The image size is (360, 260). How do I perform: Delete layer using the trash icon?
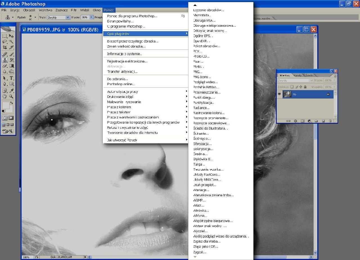tap(330, 121)
